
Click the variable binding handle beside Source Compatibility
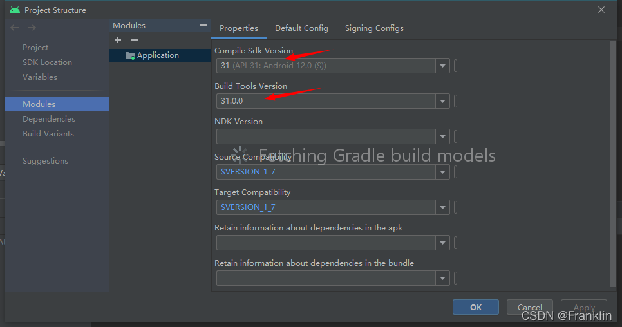pos(455,172)
